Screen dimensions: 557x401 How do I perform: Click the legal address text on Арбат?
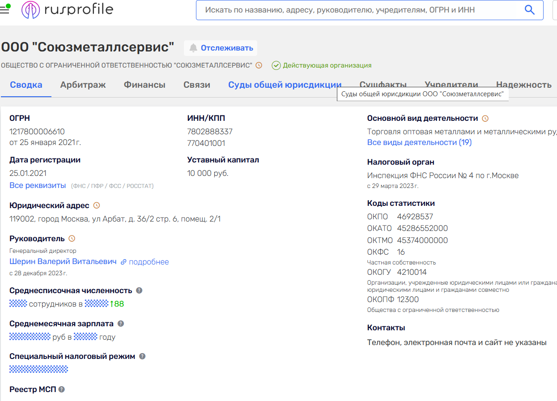115,219
